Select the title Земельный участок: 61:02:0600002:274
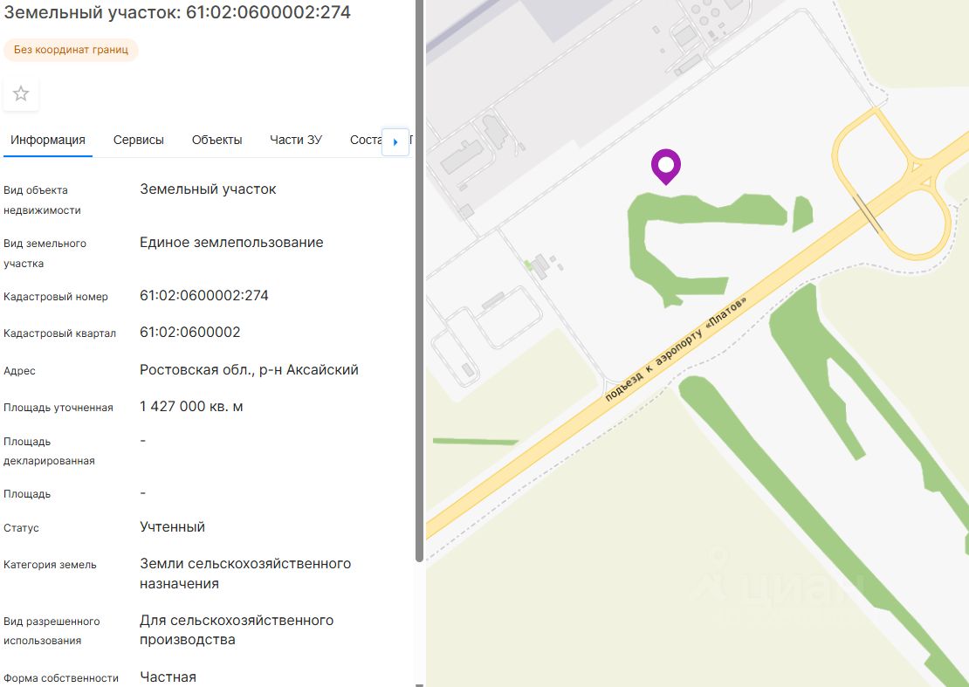Screen dimensions: 969x687 tap(177, 12)
